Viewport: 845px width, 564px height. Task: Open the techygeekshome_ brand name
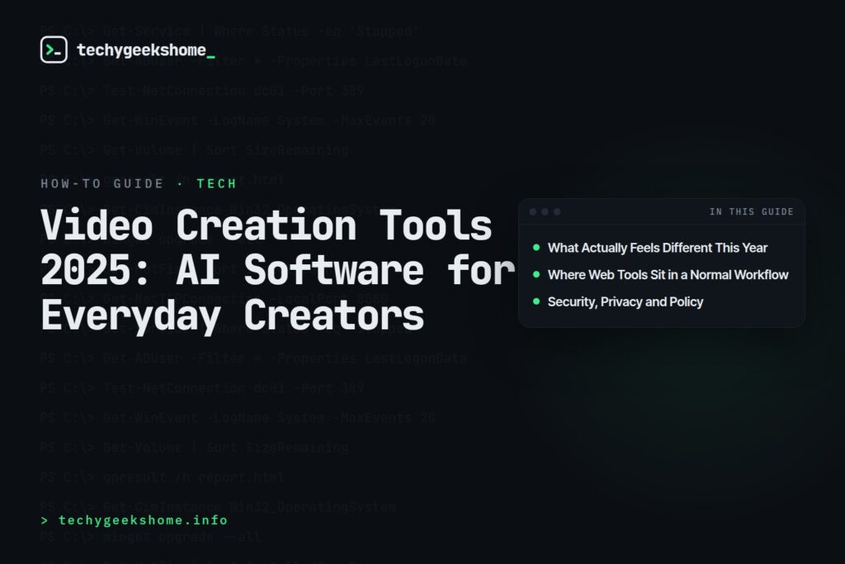[x=145, y=50]
